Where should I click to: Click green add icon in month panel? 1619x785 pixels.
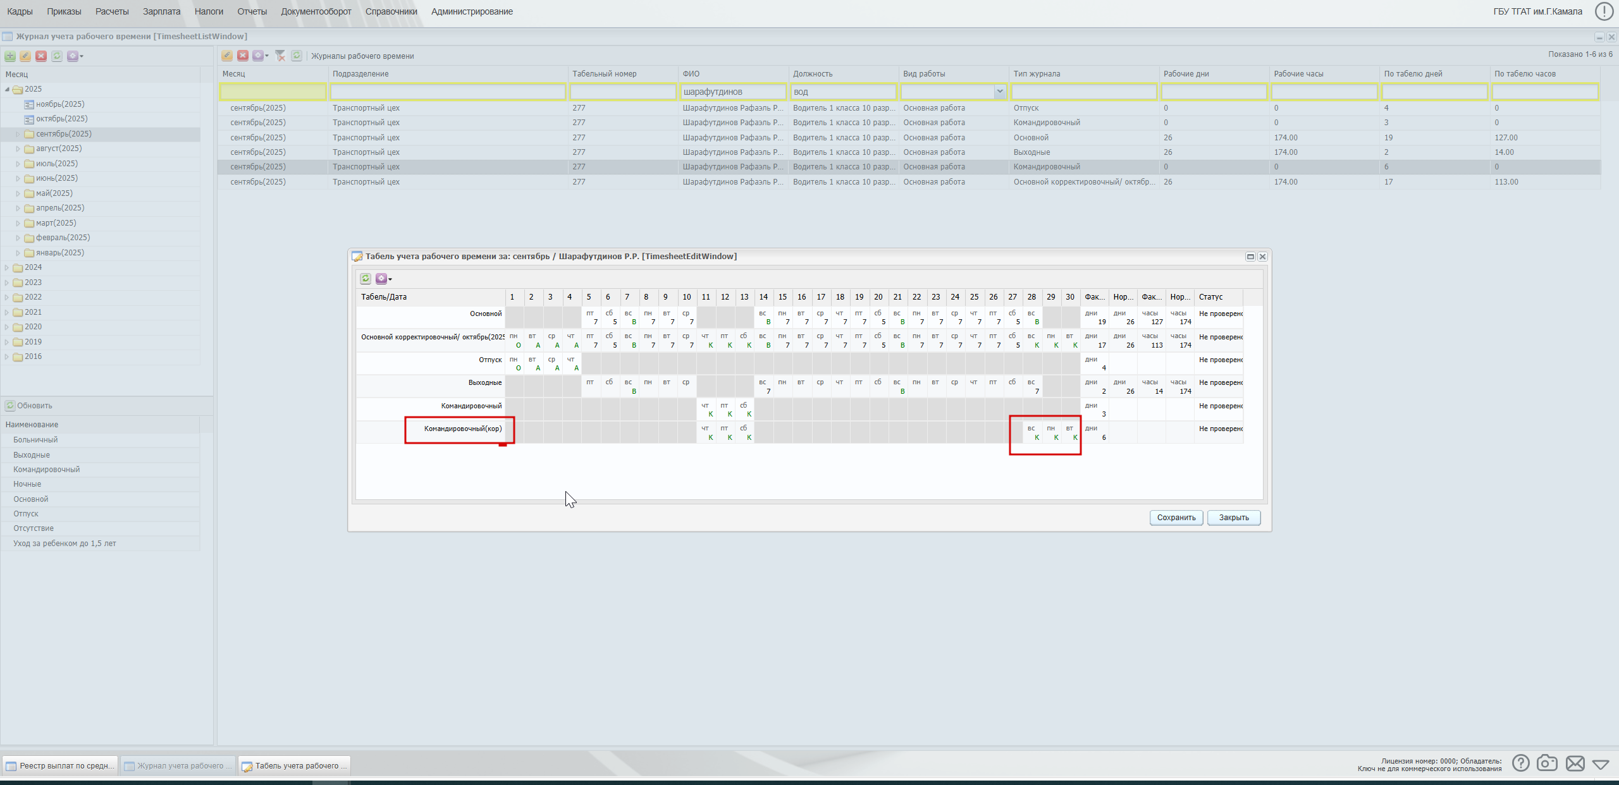point(10,56)
